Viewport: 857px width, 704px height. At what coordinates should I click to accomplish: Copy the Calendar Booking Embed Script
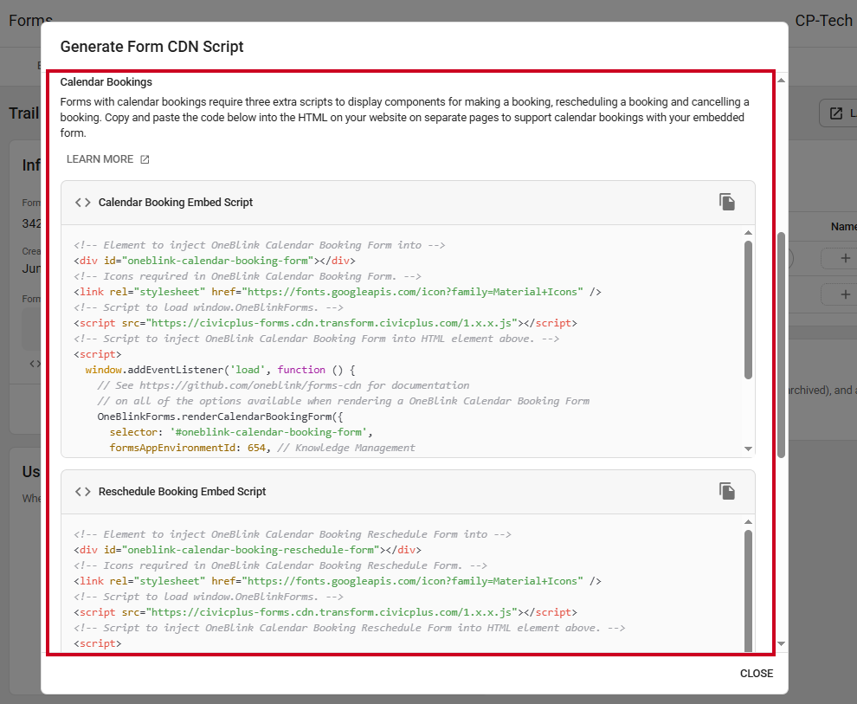(727, 202)
